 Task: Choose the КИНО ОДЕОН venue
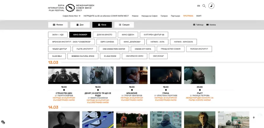pyautogui.click(x=128, y=35)
